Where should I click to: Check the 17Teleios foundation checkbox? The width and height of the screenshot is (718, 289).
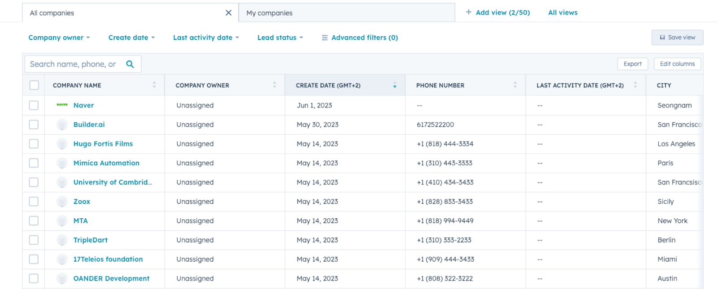34,259
